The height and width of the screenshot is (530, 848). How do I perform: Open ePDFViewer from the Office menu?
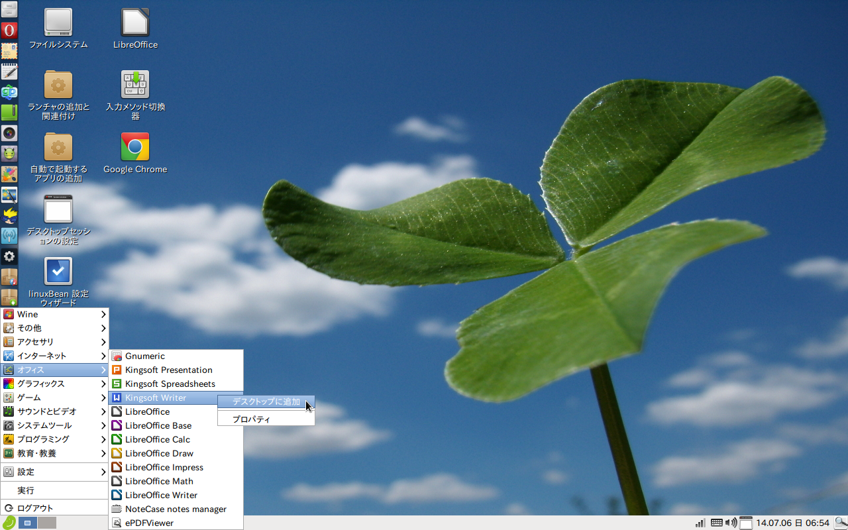click(176, 523)
